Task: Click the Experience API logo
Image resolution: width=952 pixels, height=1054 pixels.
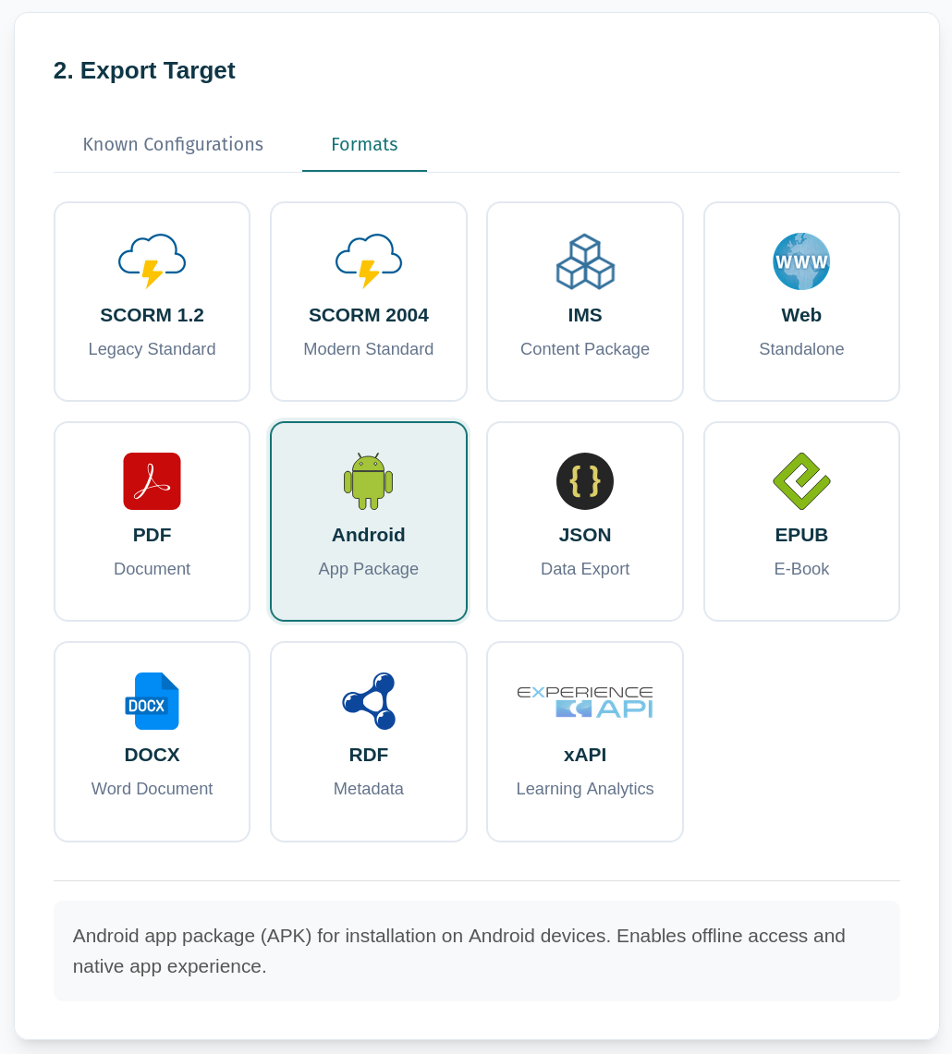Action: pos(584,700)
